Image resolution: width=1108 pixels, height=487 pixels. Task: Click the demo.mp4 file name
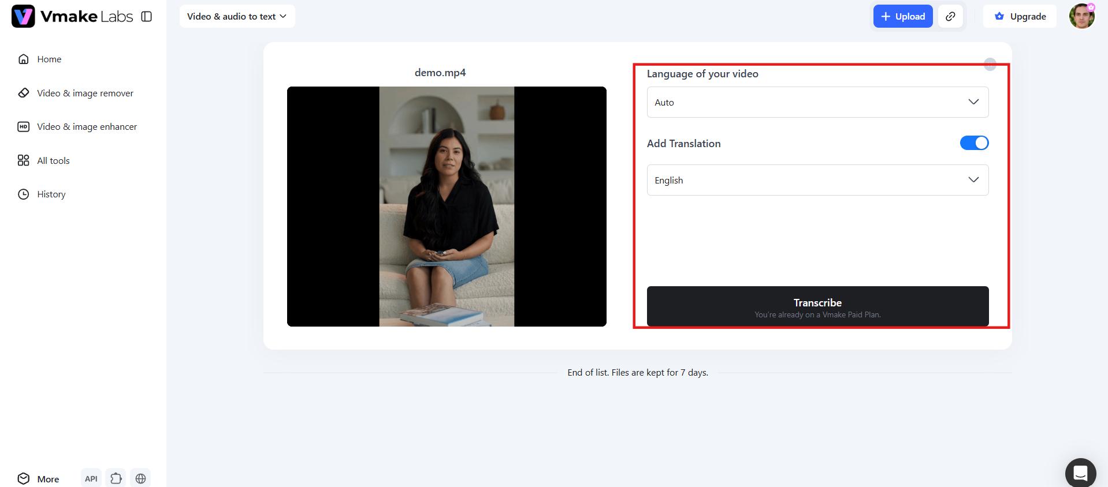click(x=440, y=73)
